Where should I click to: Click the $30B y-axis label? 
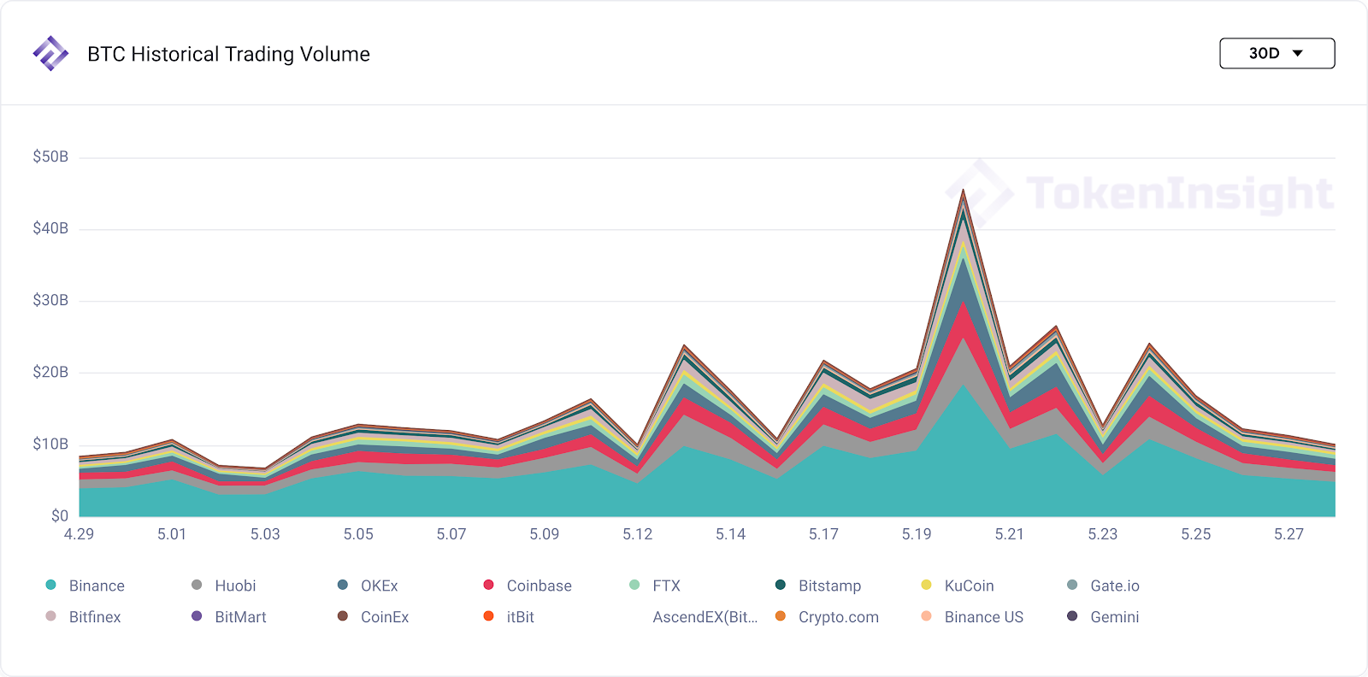(x=50, y=300)
